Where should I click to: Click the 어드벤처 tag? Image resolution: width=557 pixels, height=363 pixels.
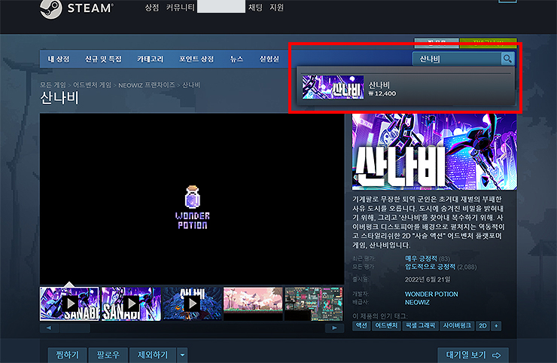[x=386, y=325]
